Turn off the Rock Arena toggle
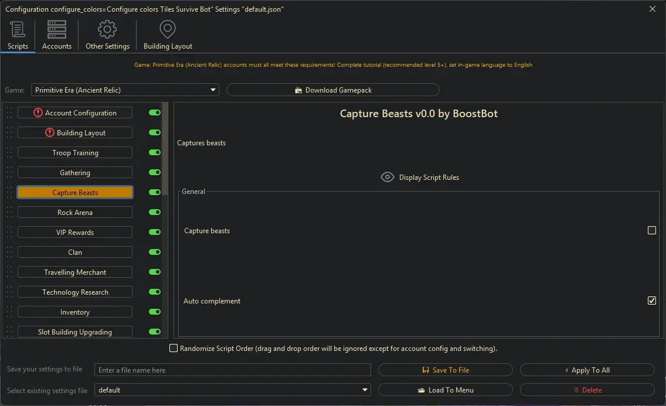The width and height of the screenshot is (666, 406). coord(155,212)
